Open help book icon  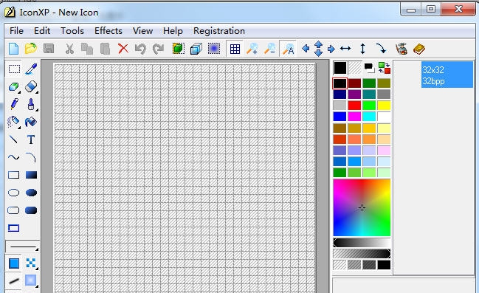point(419,49)
